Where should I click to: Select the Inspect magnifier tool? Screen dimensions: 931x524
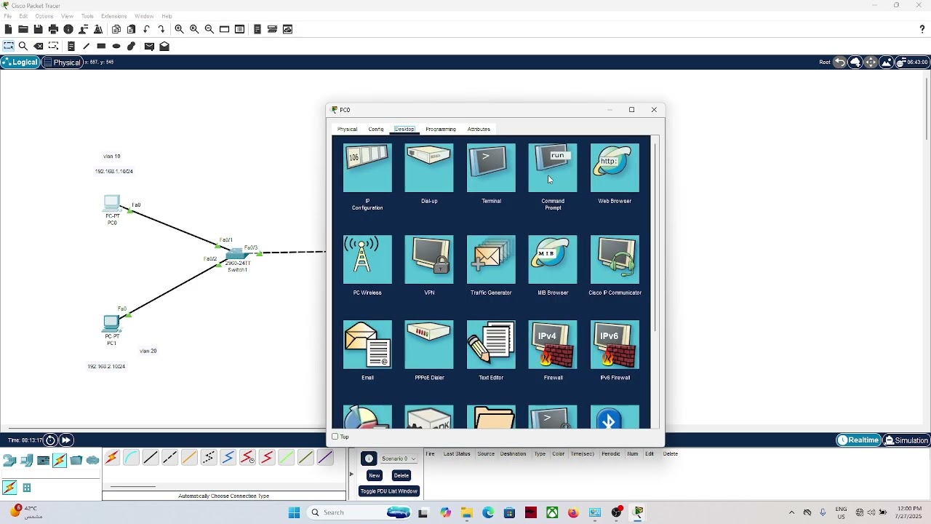23,46
